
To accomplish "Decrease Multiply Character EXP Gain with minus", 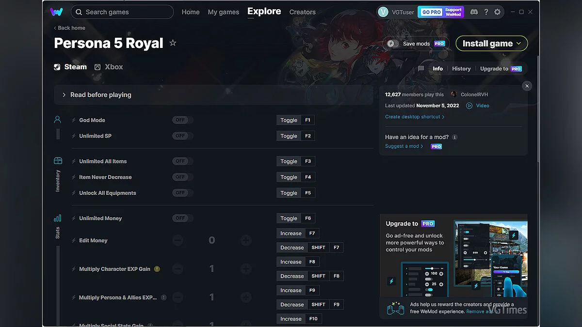I will tap(178, 269).
